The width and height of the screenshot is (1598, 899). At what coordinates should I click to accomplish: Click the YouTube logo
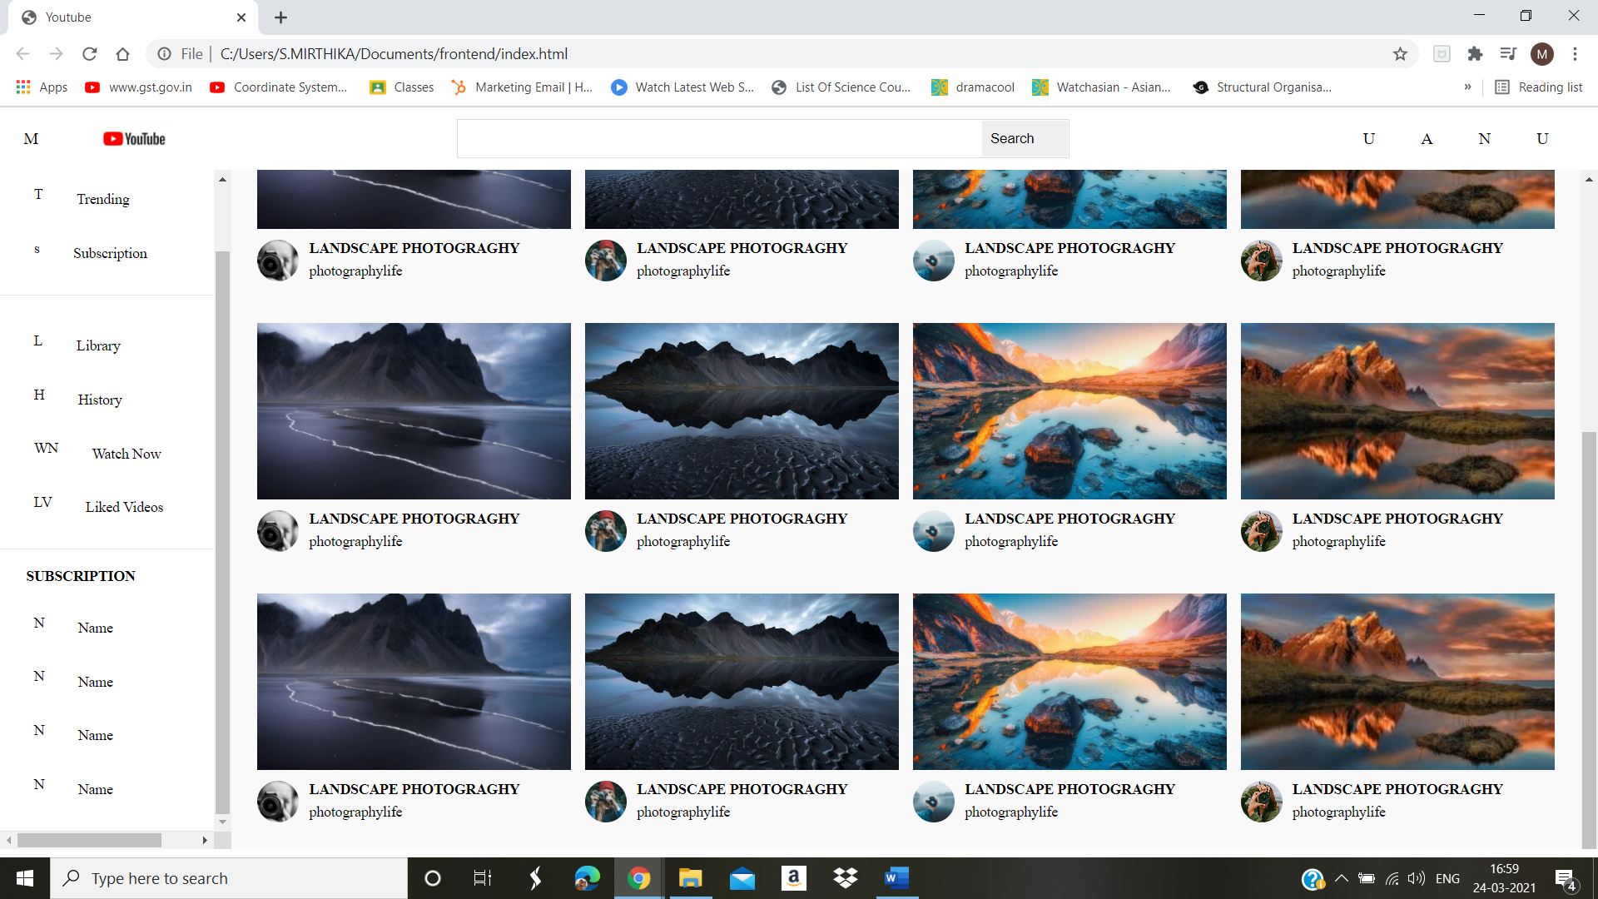133,138
